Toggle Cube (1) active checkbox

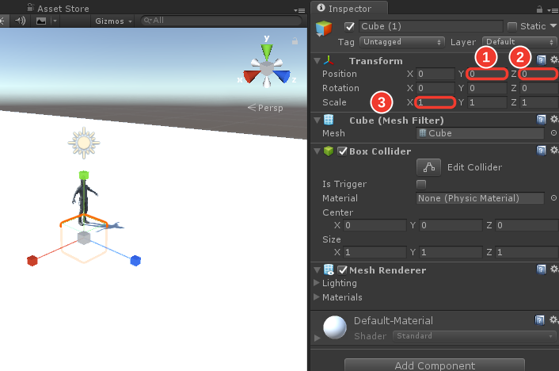pos(349,26)
